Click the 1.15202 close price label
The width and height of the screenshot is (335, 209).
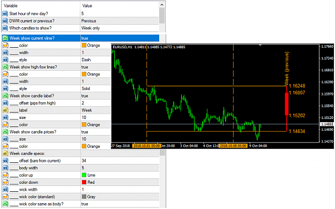297,116
